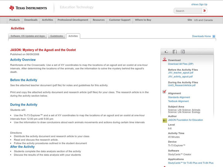The width and height of the screenshot is (223, 167).
Task: Click the TI-73 Explorer device value
Action: tap(177, 145)
